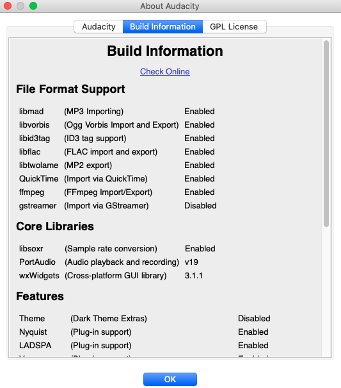
Task: Zoom window with the green button
Action: pos(33,6)
